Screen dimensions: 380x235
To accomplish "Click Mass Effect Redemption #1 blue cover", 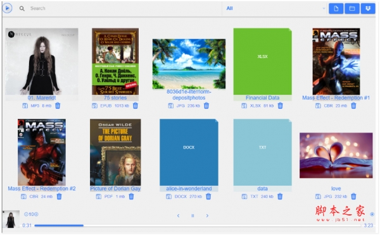I will tap(336, 61).
